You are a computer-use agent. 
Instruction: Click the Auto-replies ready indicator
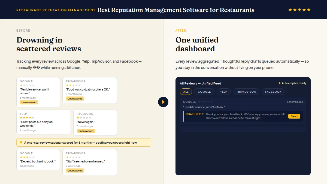pos(292,83)
